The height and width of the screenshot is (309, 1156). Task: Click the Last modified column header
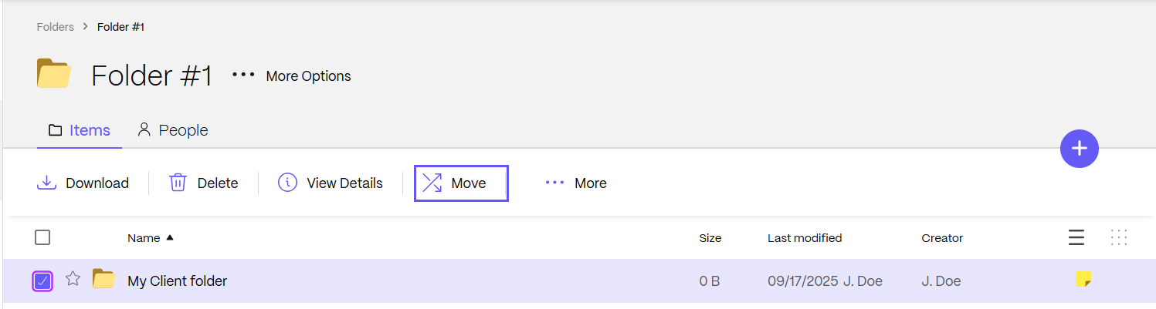pos(805,238)
